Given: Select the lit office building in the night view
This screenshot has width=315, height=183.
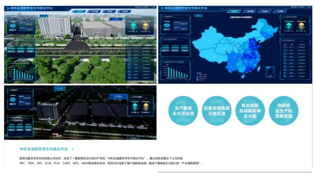Looking at the screenshot, I should (x=48, y=111).
